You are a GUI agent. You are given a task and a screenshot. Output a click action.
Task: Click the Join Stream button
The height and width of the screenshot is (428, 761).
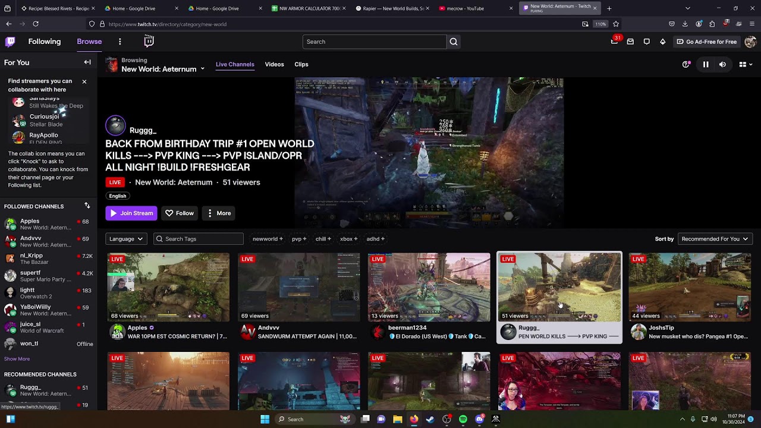pos(131,213)
